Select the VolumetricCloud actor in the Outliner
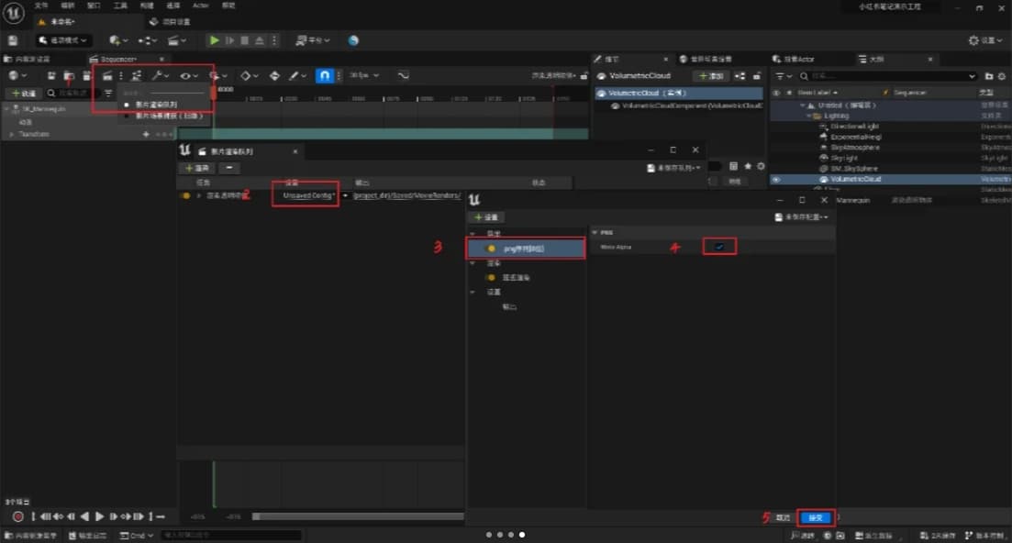Viewport: 1012px width, 543px height. tap(855, 179)
